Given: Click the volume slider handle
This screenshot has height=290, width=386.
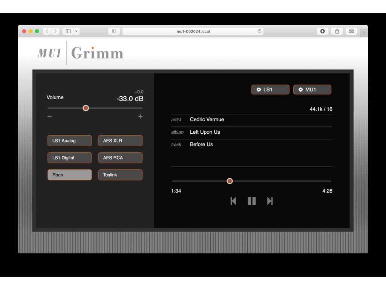Looking at the screenshot, I should click(x=86, y=108).
